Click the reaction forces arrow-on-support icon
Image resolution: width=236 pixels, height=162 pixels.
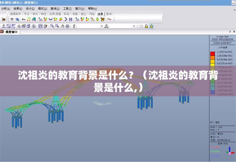[x=12, y=19]
